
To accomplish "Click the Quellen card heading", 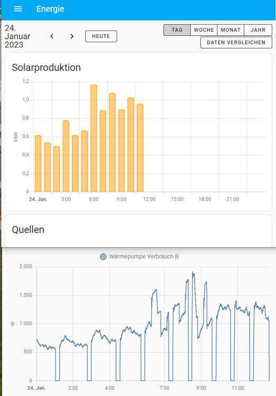I will point(28,230).
